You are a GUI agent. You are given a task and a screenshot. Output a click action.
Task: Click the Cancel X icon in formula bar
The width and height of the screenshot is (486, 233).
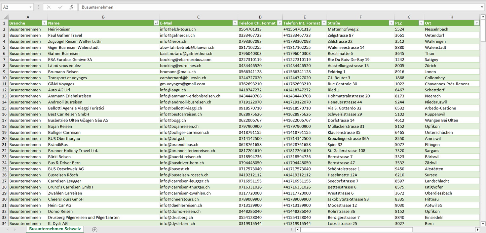tap(49, 7)
